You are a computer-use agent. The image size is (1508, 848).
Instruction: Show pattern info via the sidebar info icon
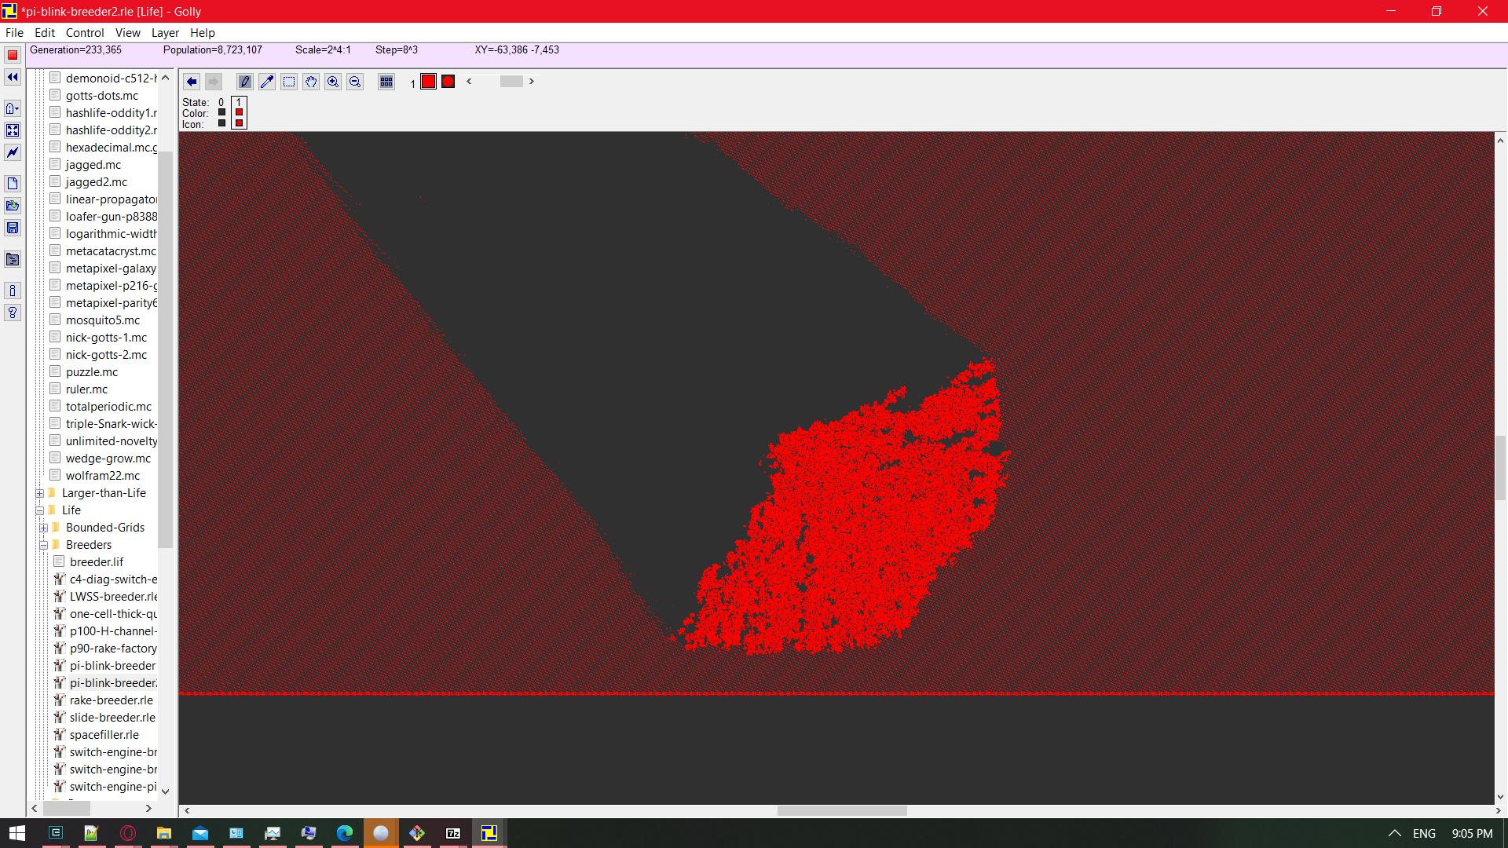[x=13, y=291]
